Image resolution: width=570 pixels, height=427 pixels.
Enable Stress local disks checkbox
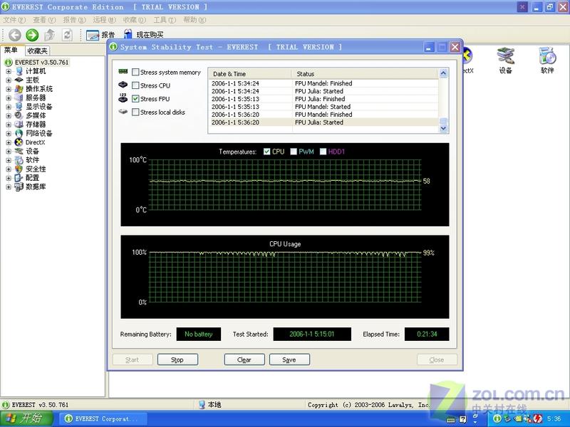click(135, 112)
